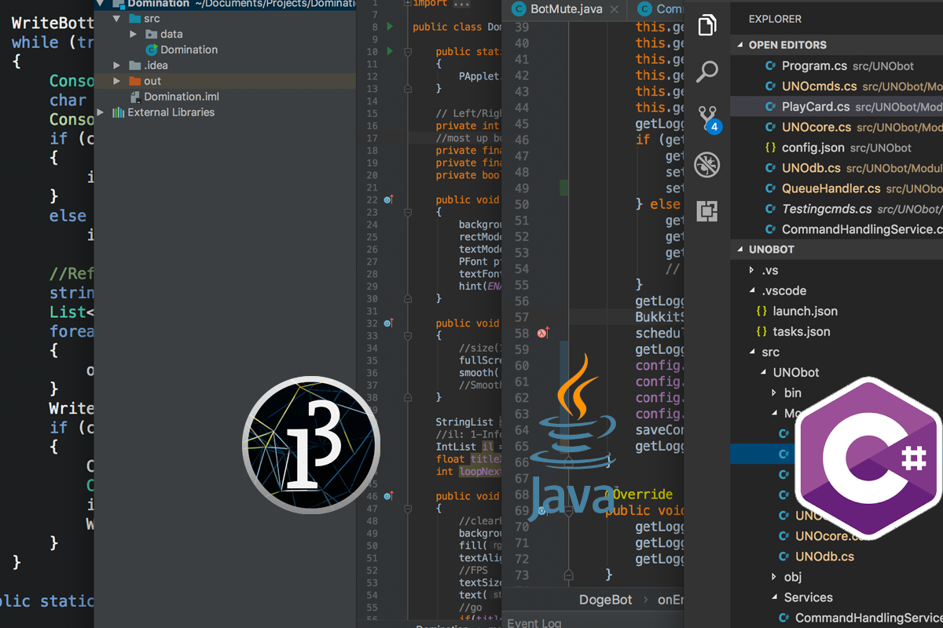Expand the out folder
Viewport: 943px width, 628px height.
tap(116, 81)
